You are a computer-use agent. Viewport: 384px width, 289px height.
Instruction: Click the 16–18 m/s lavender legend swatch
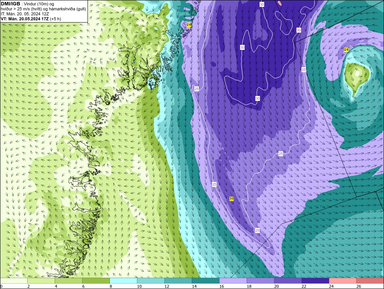click(233, 281)
